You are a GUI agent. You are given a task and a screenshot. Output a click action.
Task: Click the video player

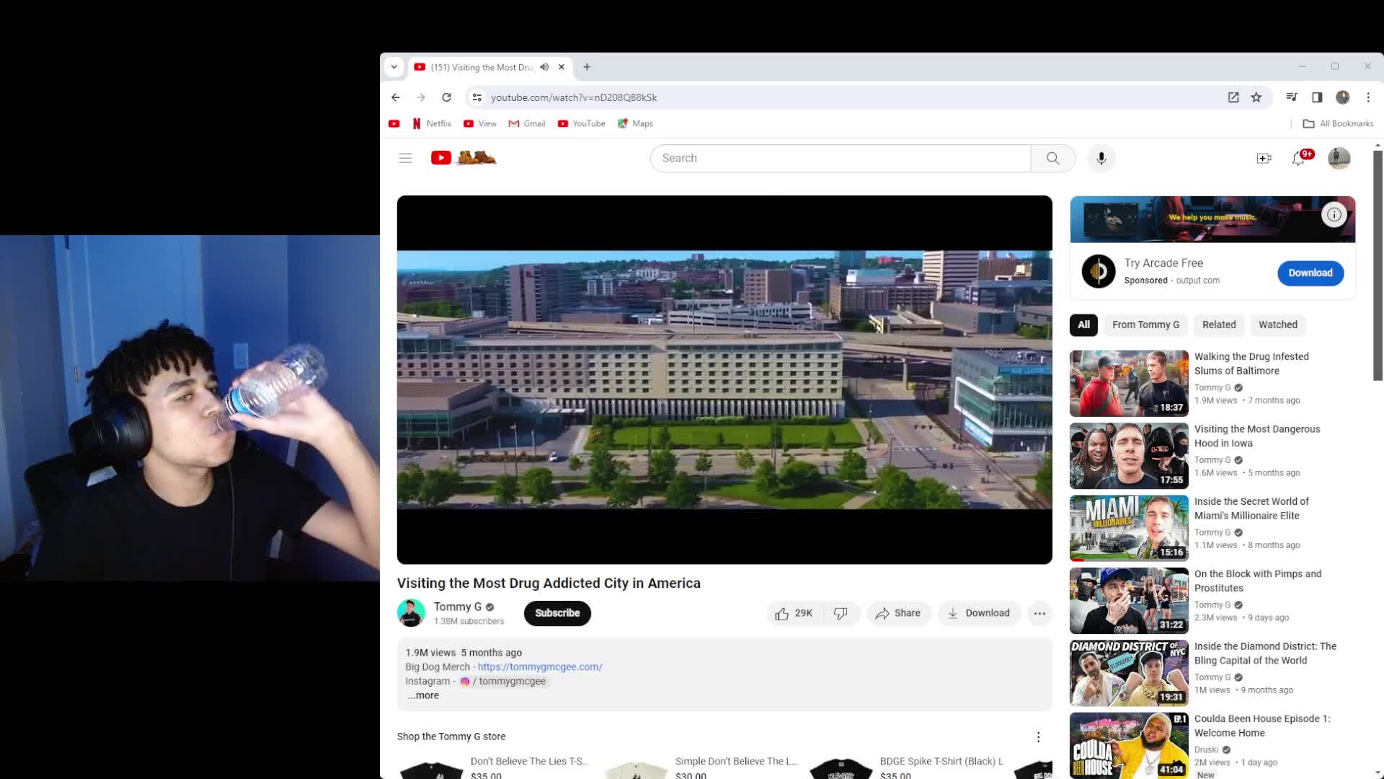(724, 379)
